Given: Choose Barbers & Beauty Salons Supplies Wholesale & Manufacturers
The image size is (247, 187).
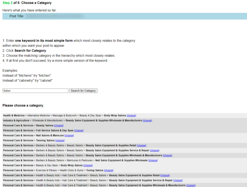Looking at the screenshot, I should [x=167, y=155].
